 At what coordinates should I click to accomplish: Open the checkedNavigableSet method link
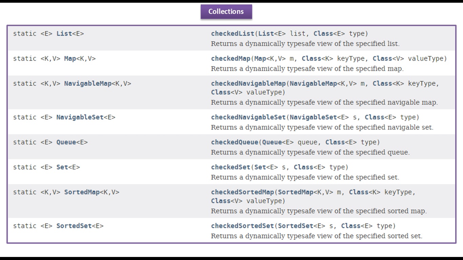tap(248, 117)
